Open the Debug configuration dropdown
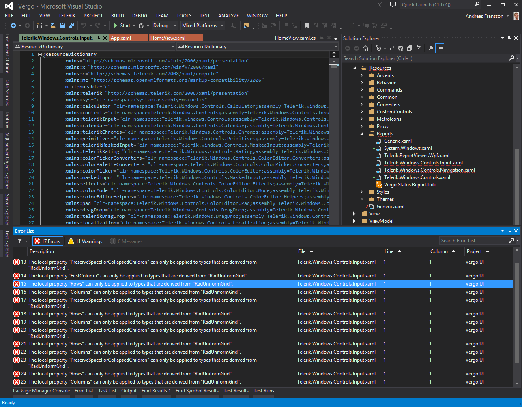Screen dimensions: 522x407 [x=165, y=26]
